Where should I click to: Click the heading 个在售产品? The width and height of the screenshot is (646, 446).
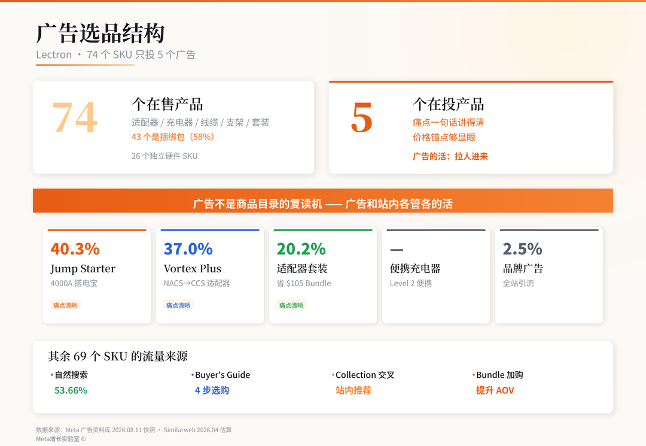[x=167, y=104]
